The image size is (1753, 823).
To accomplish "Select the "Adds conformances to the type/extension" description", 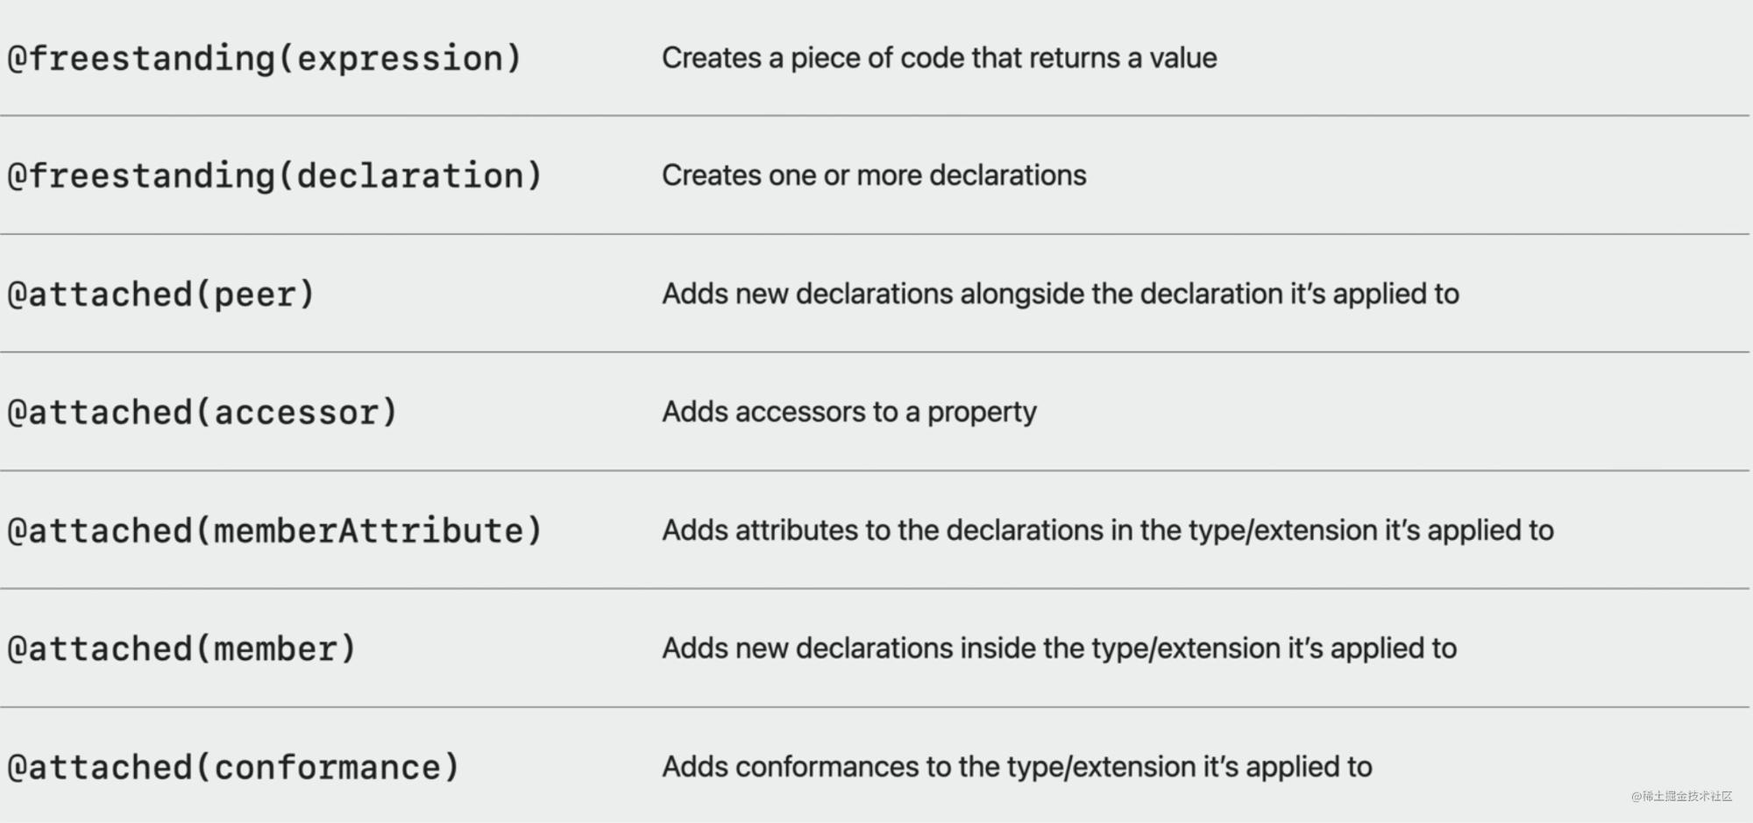I will [x=1017, y=767].
